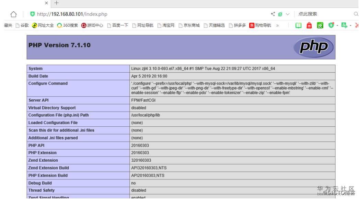Expand more bookmarks with » chevron

[277, 25]
